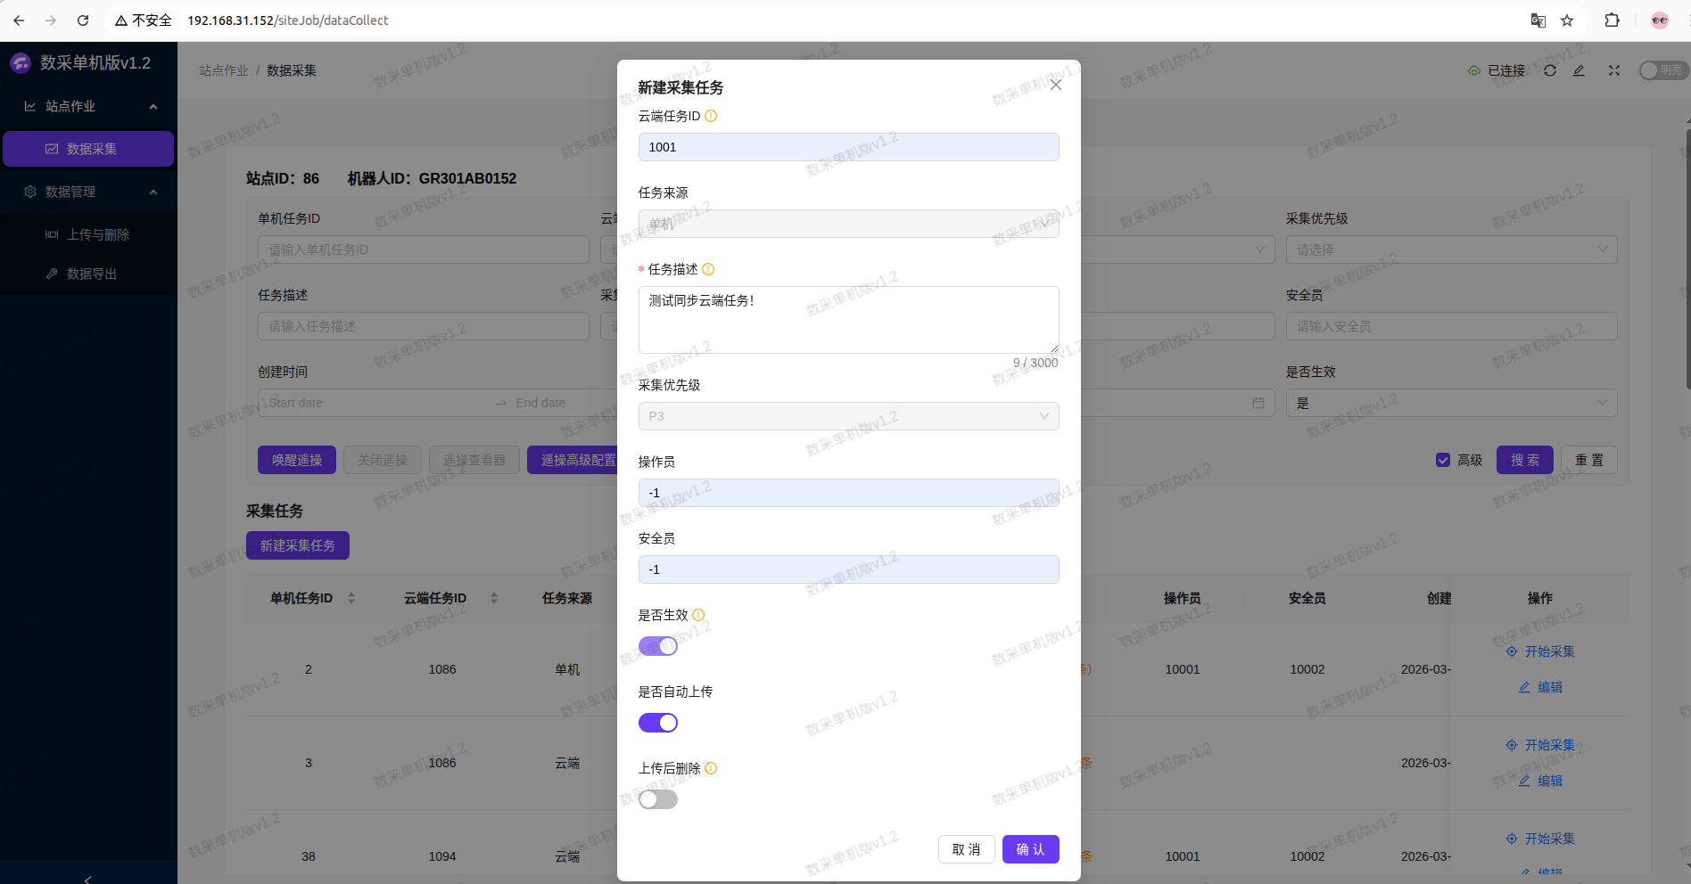Click the 请输入安全员 filter input
Image resolution: width=1691 pixels, height=884 pixels.
pos(1451,326)
